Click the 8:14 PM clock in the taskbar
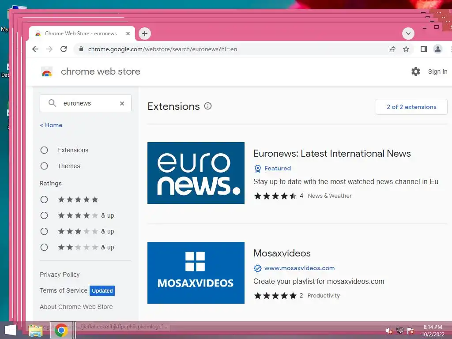This screenshot has height=339, width=452. click(433, 327)
